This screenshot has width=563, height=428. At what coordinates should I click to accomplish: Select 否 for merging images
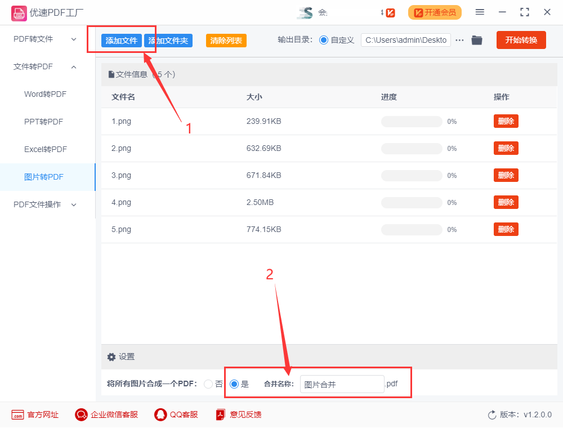point(208,384)
